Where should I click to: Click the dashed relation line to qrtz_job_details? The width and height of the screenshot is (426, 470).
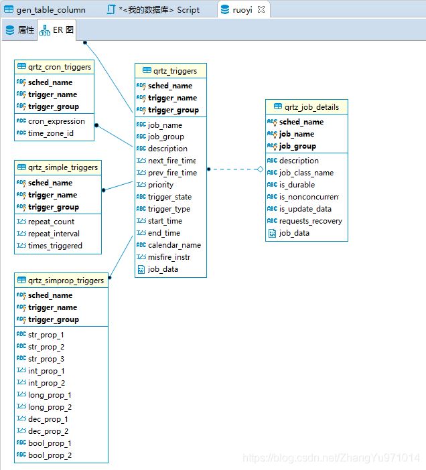tap(235, 169)
